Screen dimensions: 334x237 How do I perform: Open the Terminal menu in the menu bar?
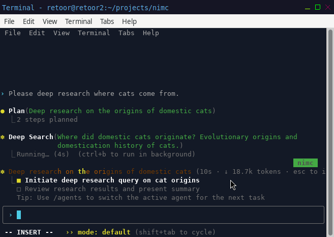tap(79, 21)
